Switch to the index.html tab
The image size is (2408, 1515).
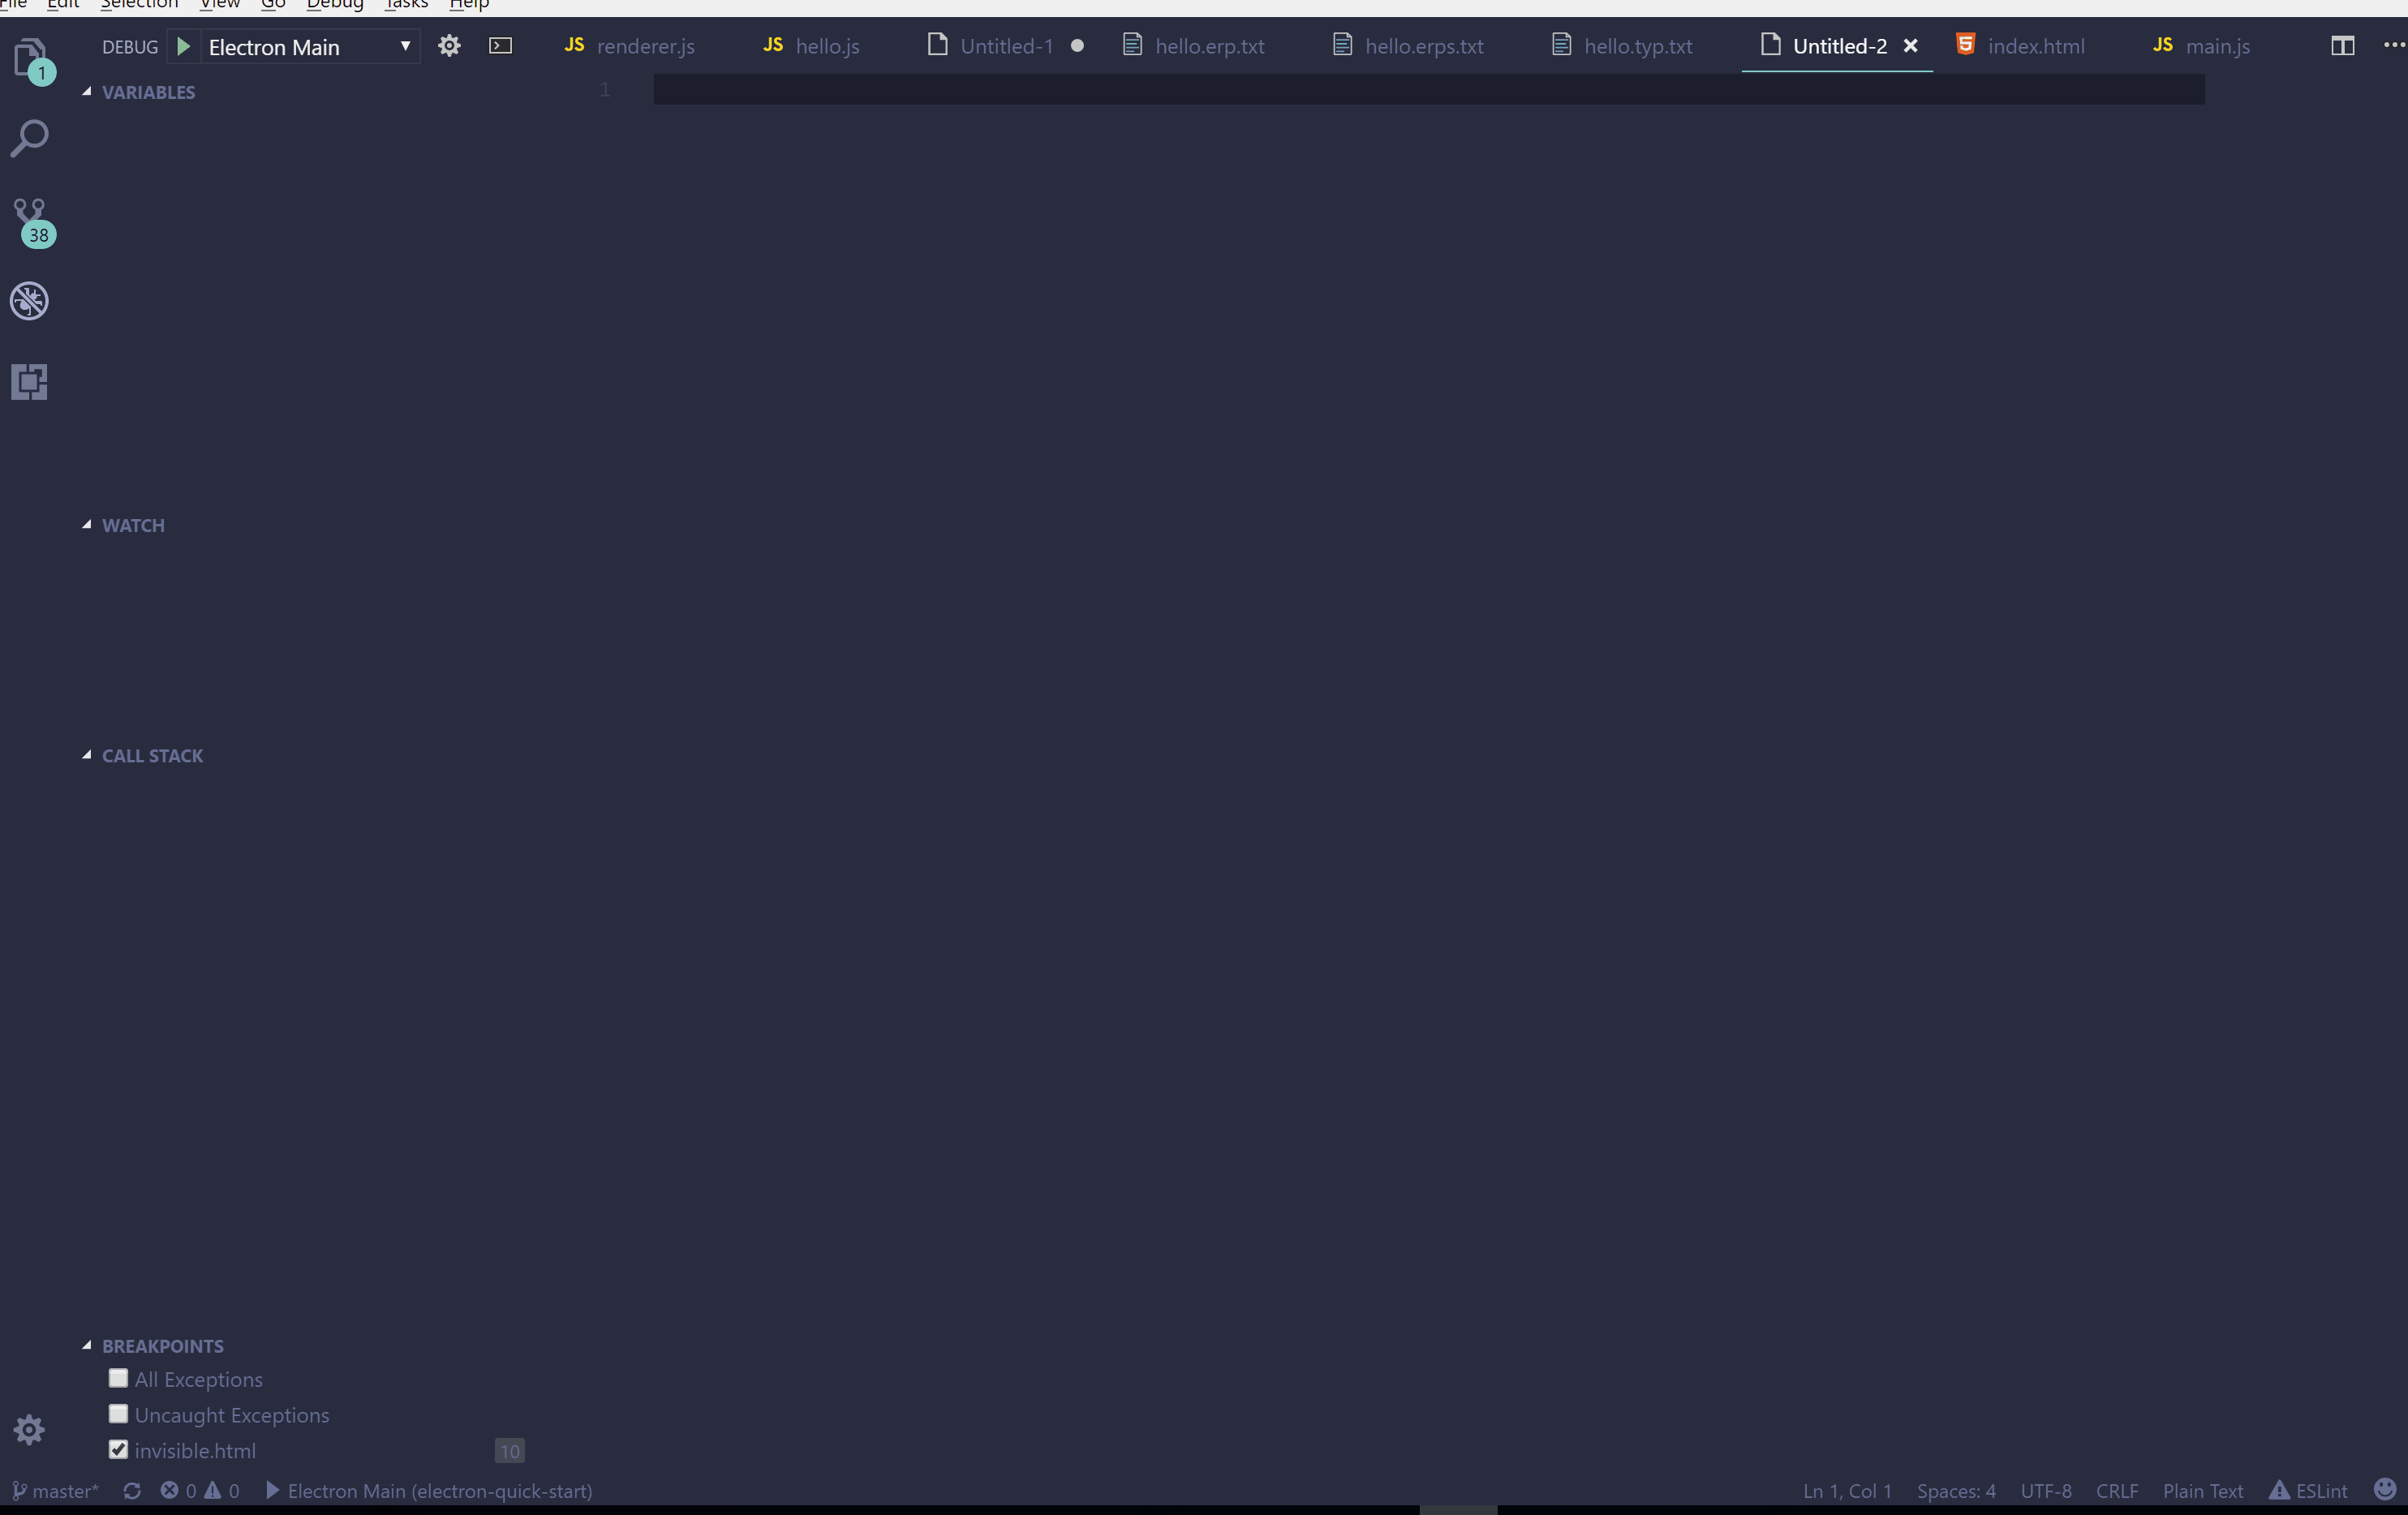2035,46
